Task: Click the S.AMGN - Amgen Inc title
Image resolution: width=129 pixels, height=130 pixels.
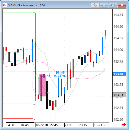Action: [28, 5]
